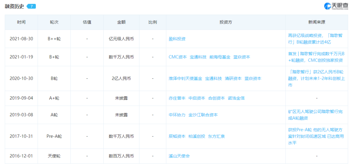Click the 金额 column header
This screenshot has width=352, height=167.
click(x=121, y=22)
